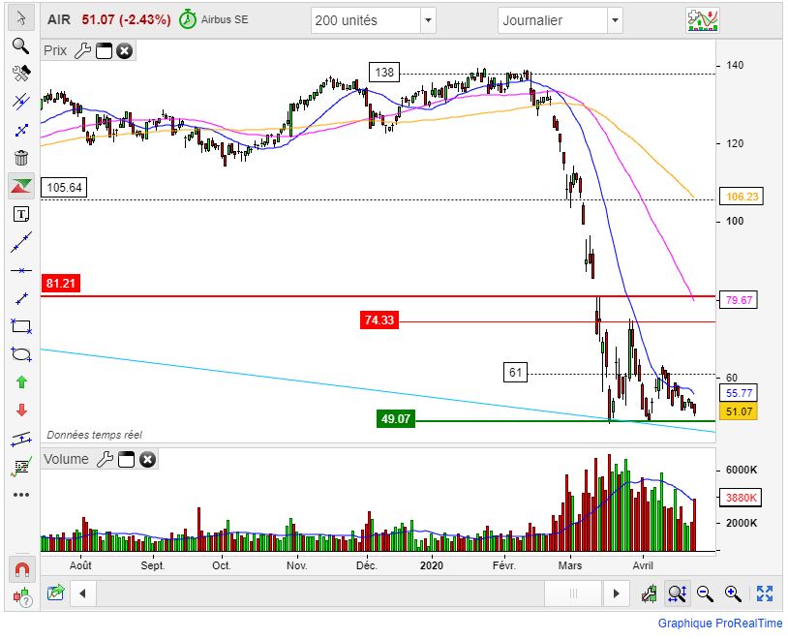Screen dimensions: 788x639
Task: Click the horizontal time scrollbar thumb
Action: [572, 593]
